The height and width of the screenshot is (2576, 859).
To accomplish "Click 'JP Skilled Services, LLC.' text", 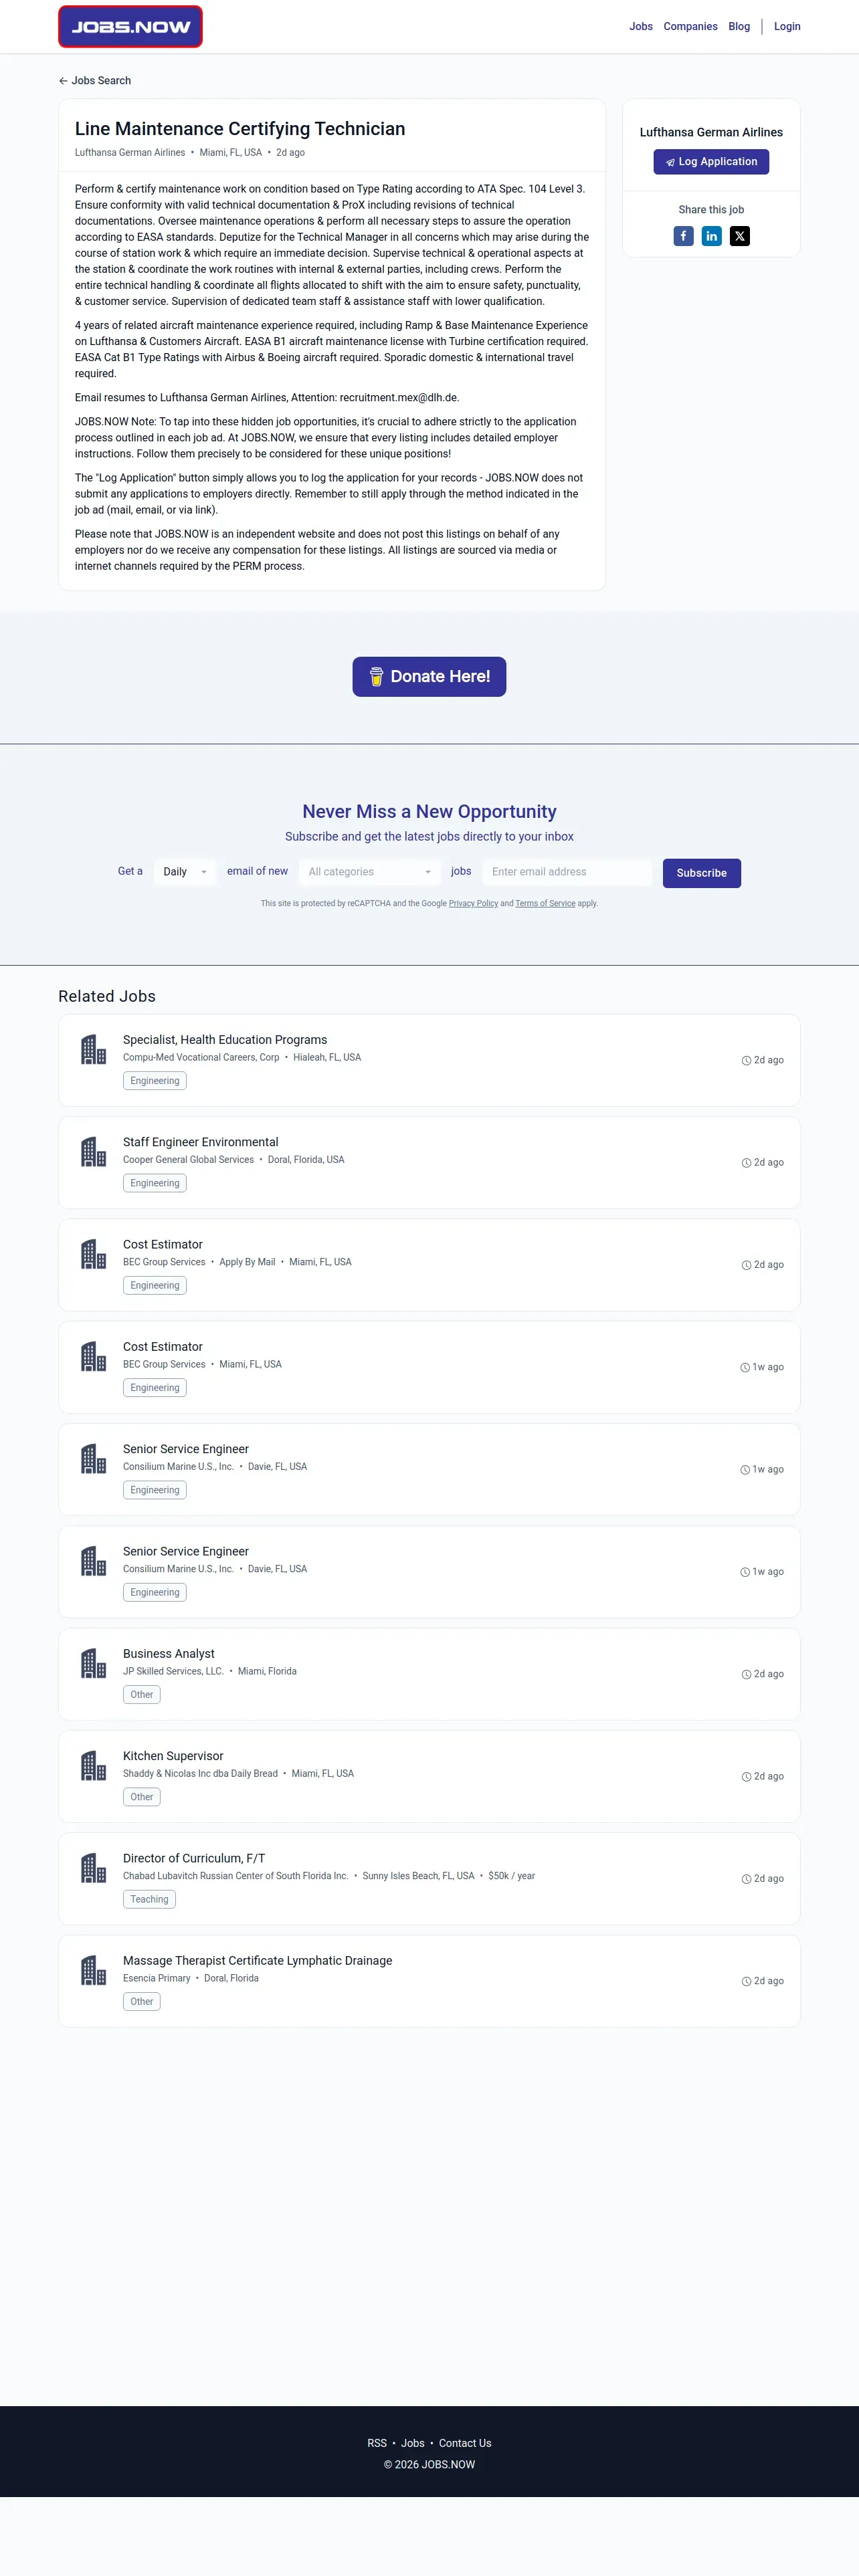I will pos(173,1671).
